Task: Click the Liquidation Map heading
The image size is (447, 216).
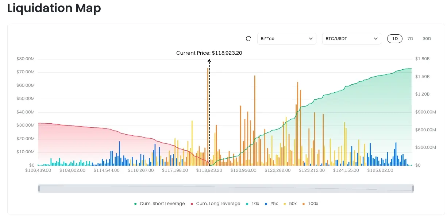Action: (54, 8)
